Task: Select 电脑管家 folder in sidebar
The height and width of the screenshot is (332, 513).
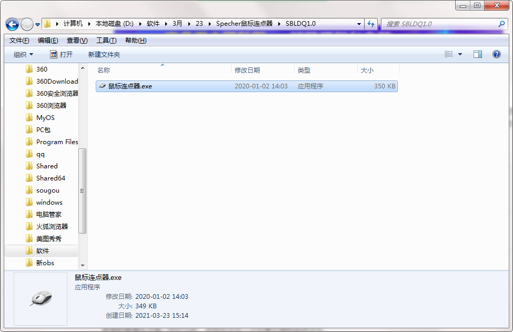Action: pyautogui.click(x=44, y=214)
